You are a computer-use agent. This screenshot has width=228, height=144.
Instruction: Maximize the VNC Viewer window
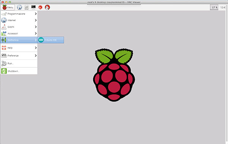[10, 2]
